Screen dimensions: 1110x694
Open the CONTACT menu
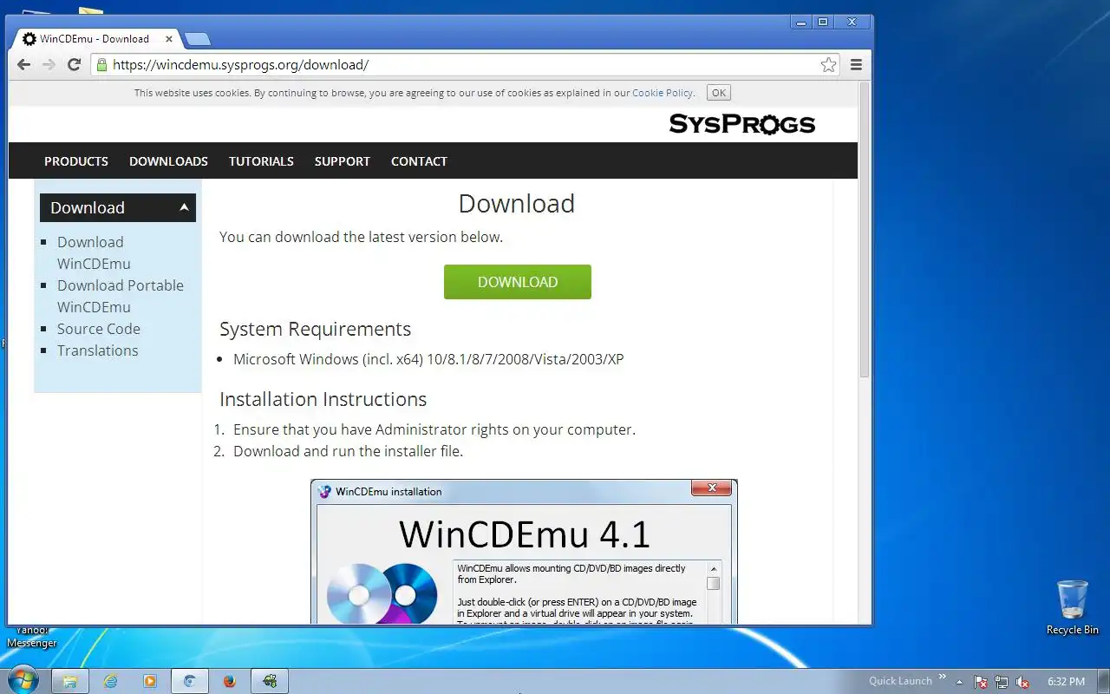419,161
